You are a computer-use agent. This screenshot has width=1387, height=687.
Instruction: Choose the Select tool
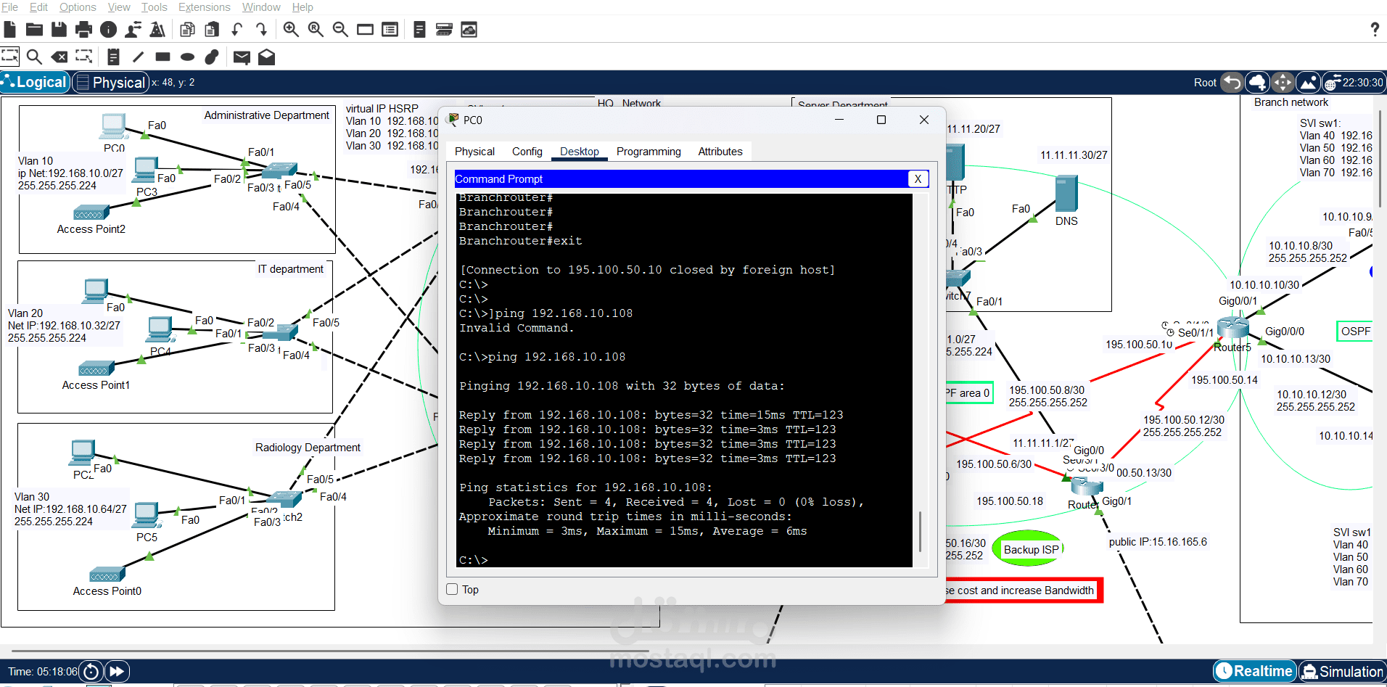coord(9,57)
